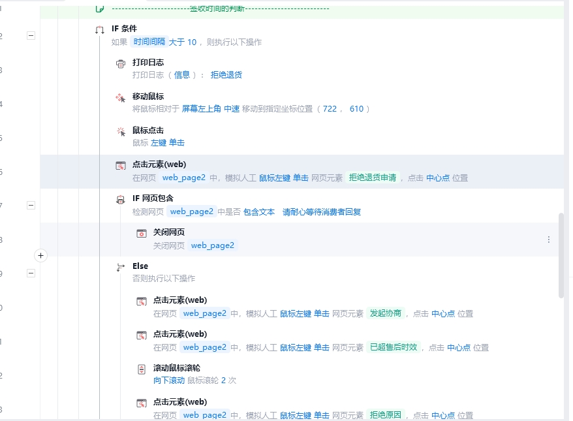Click the 鼠标点击 step icon
The width and height of the screenshot is (573, 421).
pos(120,132)
